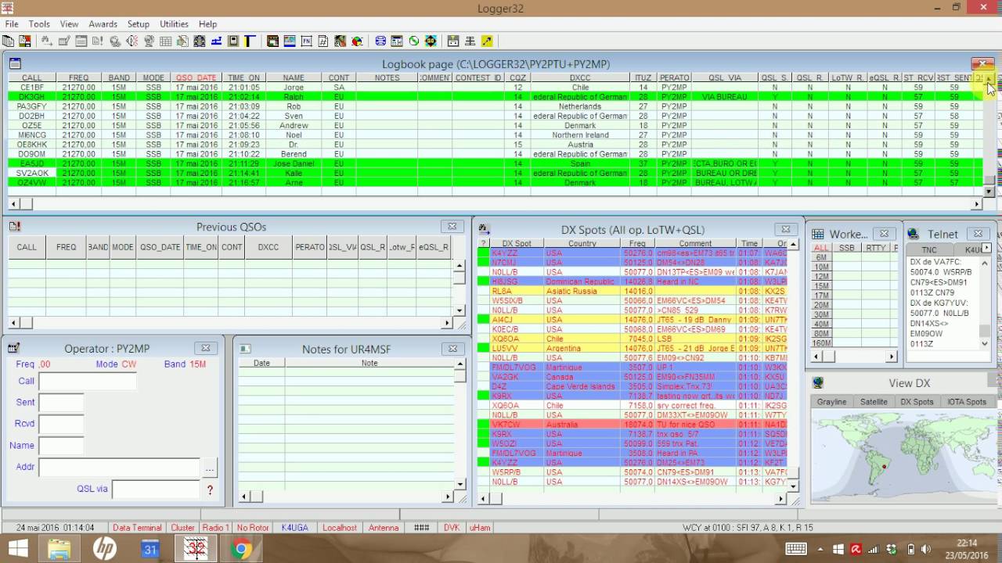This screenshot has width=1002, height=563.
Task: Click the Operator window icon
Action: [13, 348]
